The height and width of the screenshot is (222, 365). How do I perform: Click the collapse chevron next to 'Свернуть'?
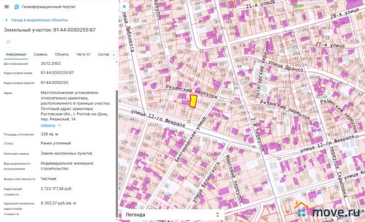pos(59,125)
